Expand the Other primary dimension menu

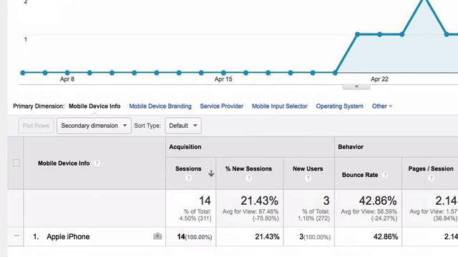click(381, 106)
